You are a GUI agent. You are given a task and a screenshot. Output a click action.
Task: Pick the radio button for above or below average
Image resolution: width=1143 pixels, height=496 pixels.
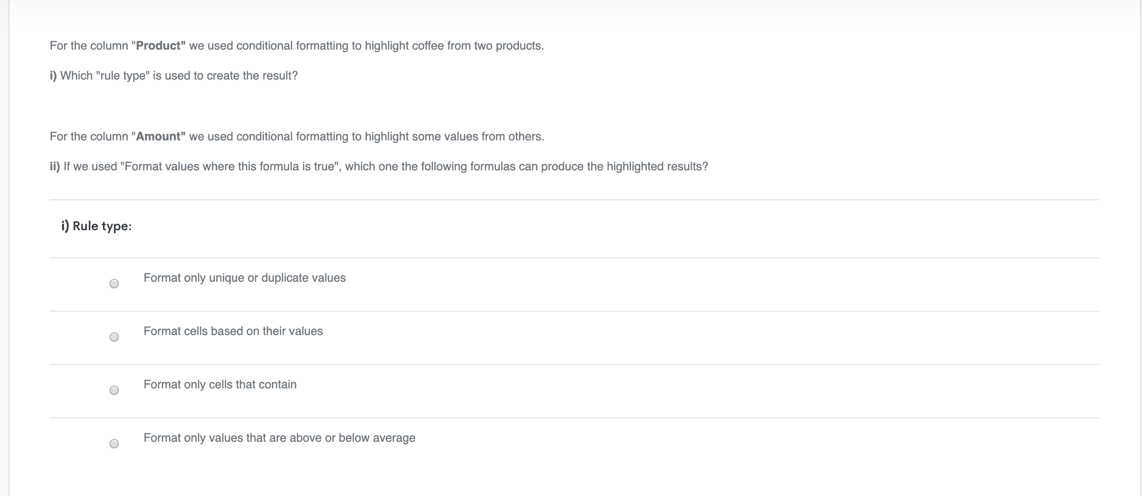coord(114,444)
